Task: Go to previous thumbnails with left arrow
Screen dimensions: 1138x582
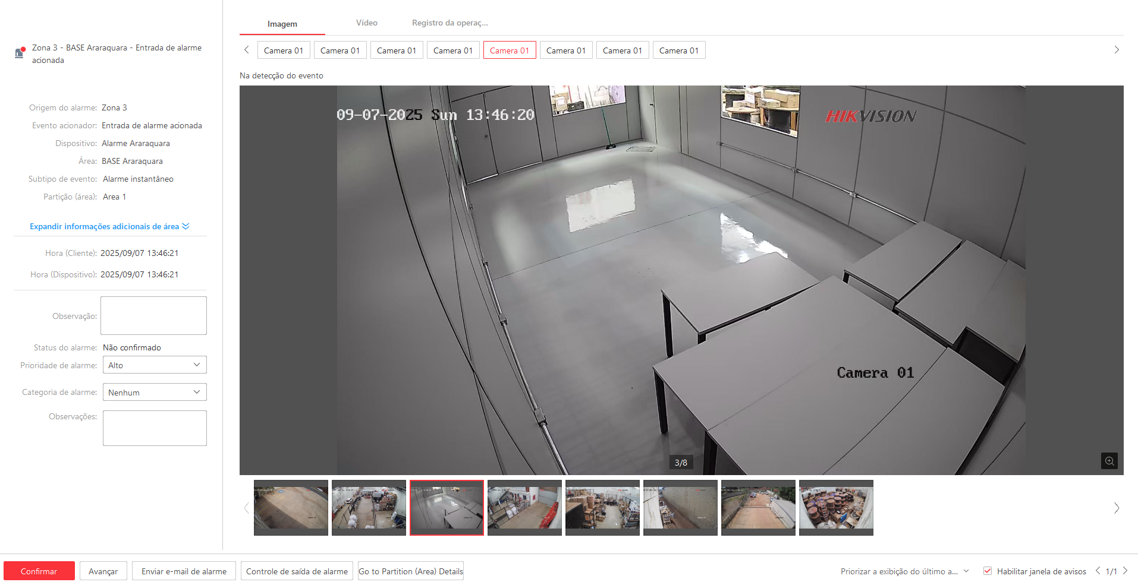Action: pyautogui.click(x=246, y=508)
